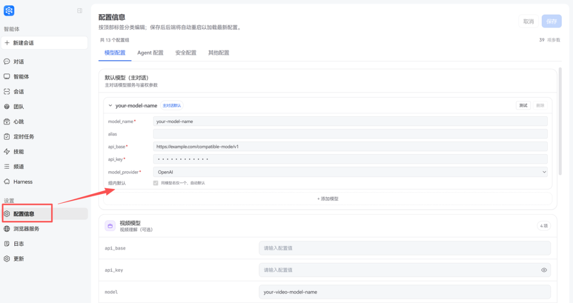Switch to the Agent 配置 tab
Image resolution: width=573 pixels, height=303 pixels.
click(150, 52)
